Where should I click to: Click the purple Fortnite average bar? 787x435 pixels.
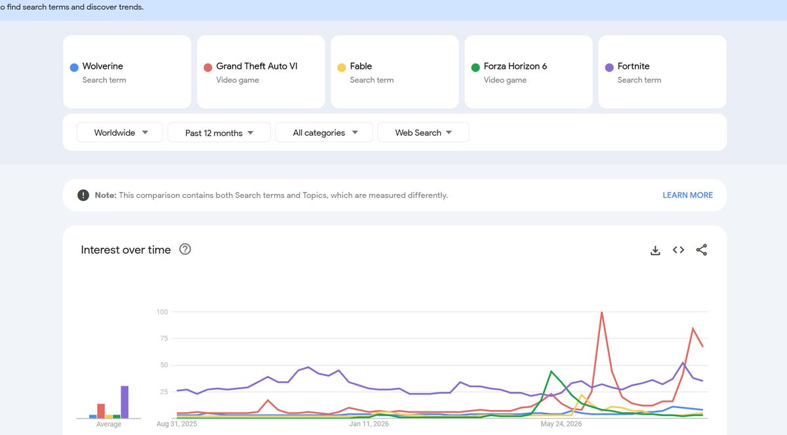click(125, 402)
